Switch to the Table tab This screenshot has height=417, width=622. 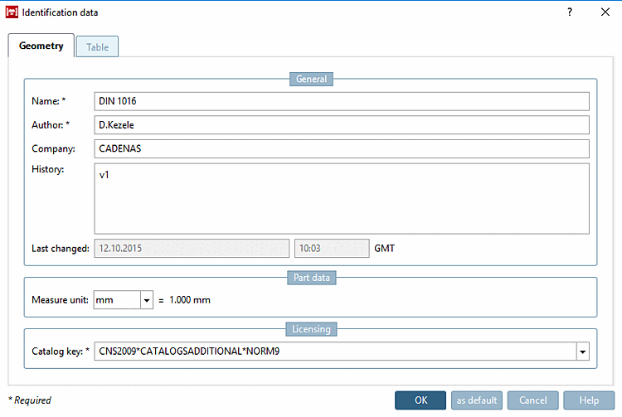point(97,46)
